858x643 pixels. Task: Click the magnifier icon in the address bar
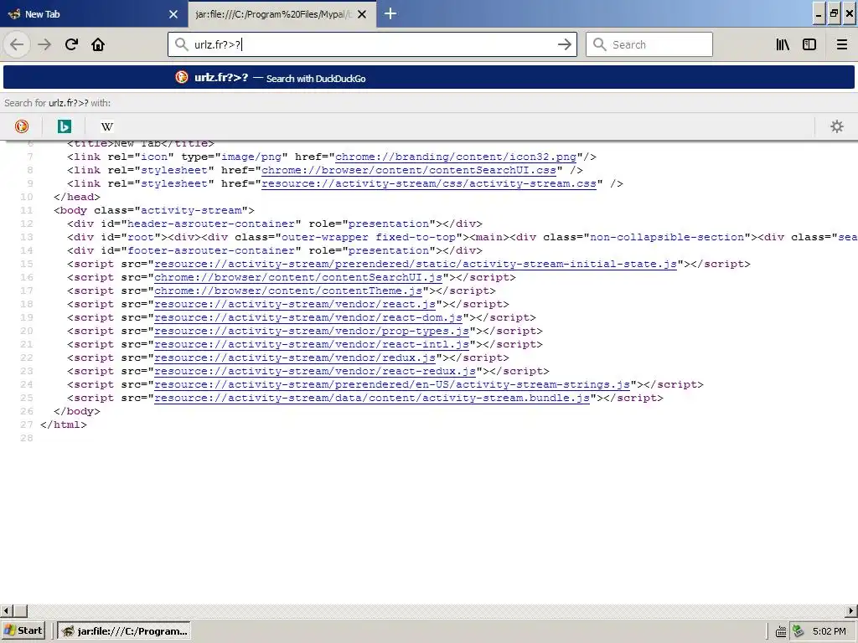coord(181,44)
